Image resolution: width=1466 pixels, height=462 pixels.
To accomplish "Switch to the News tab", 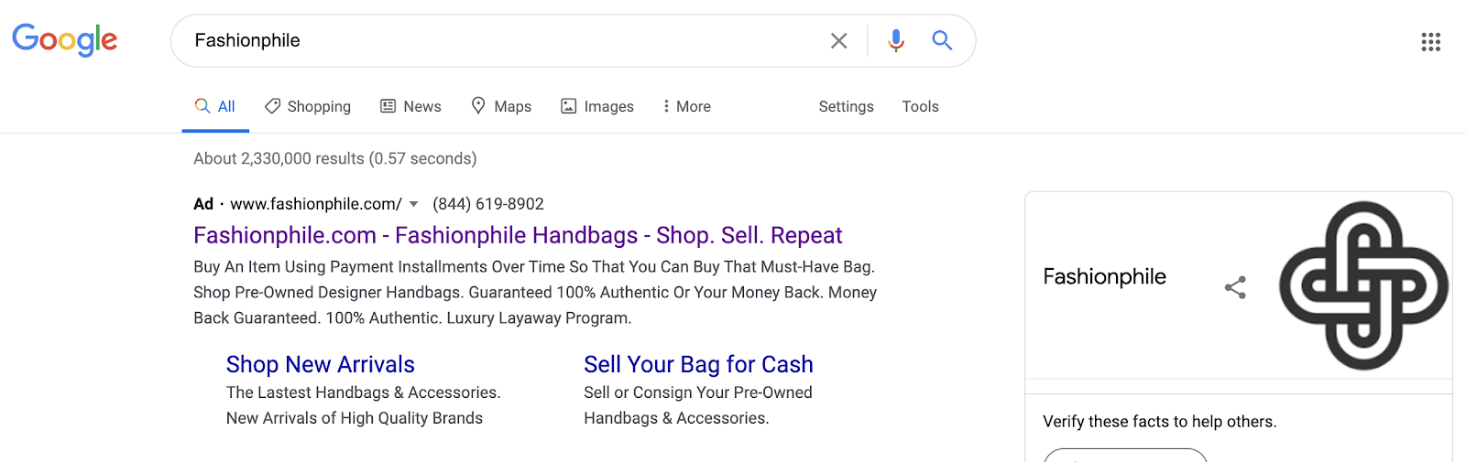I will point(410,106).
